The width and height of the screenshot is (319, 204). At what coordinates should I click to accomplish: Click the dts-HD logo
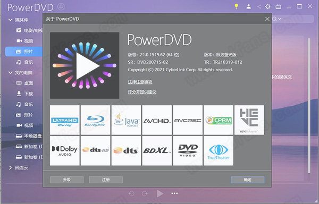tap(95, 150)
